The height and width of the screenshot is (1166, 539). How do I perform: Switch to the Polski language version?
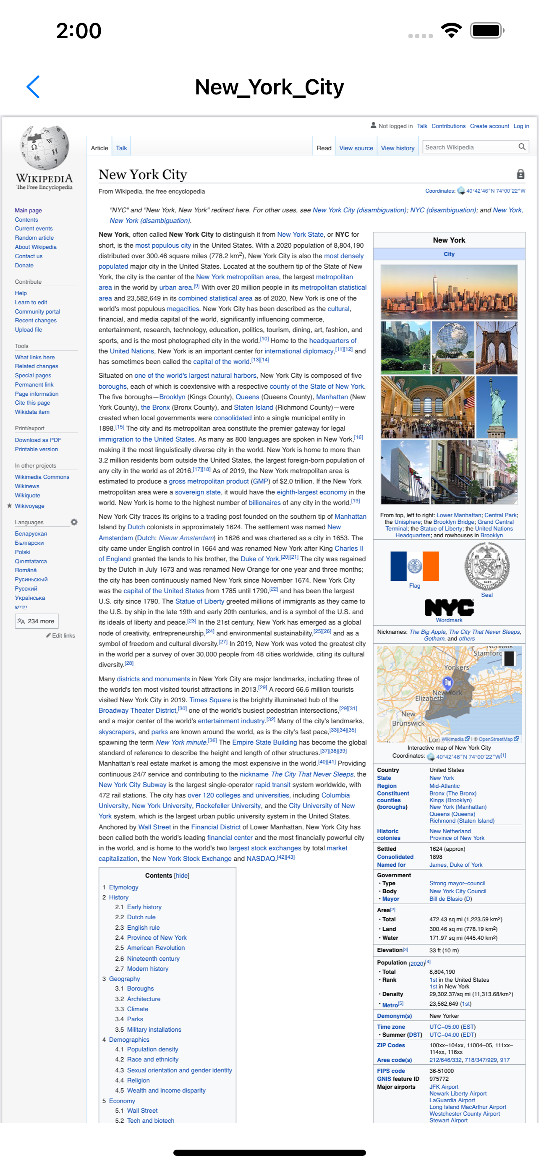[23, 552]
